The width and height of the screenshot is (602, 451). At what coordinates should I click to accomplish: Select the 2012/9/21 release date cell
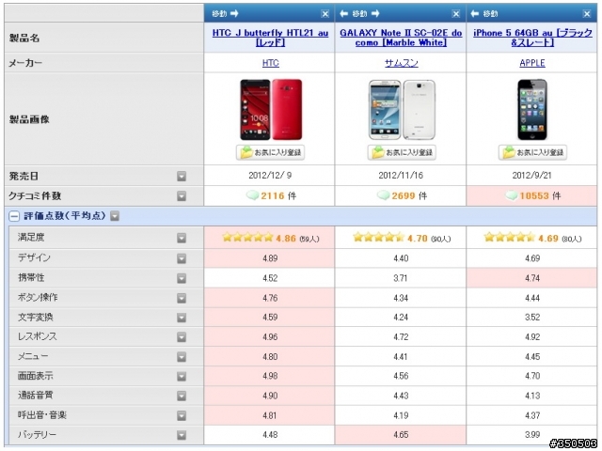point(531,176)
